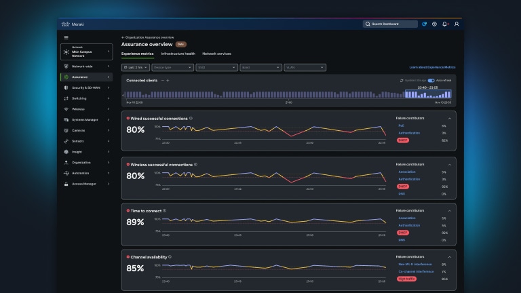Collapse Time to connect failure contributors chevron
Screen dimensions: 521x293
450,211
